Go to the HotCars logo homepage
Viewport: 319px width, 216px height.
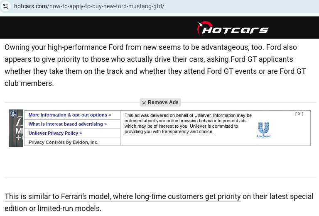click(x=233, y=28)
